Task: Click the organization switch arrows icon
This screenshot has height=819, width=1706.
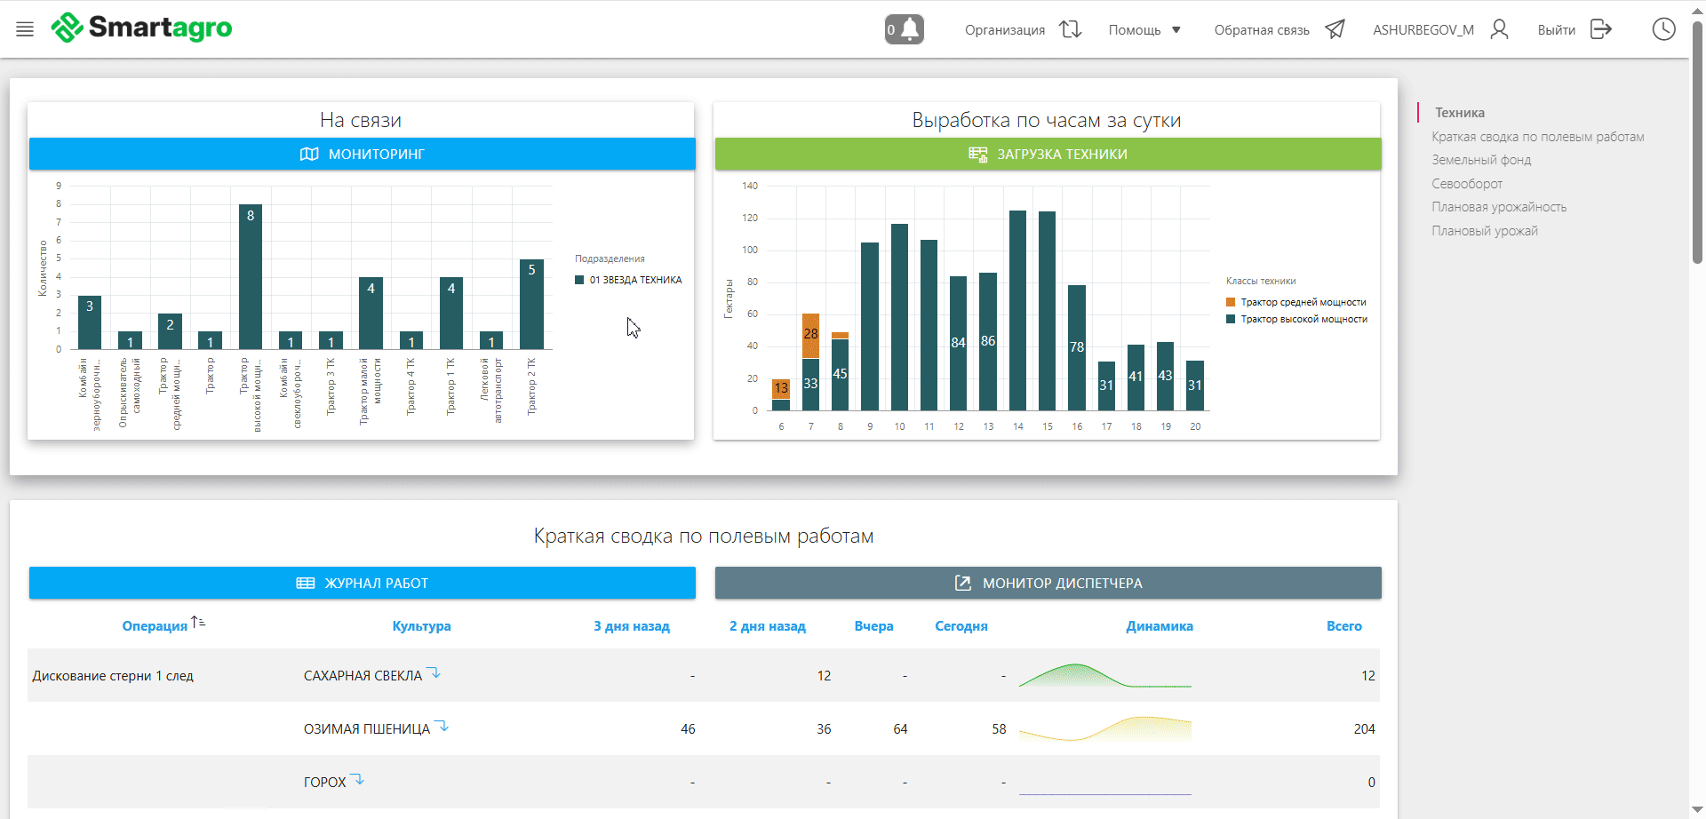Action: click(1070, 29)
